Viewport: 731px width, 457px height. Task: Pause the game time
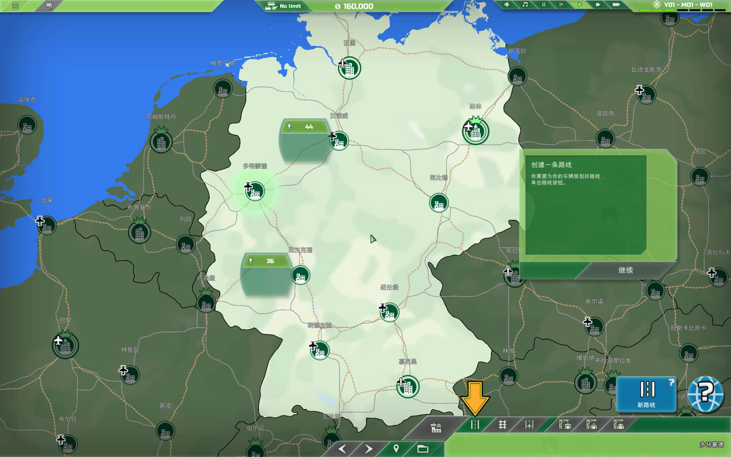point(543,5)
